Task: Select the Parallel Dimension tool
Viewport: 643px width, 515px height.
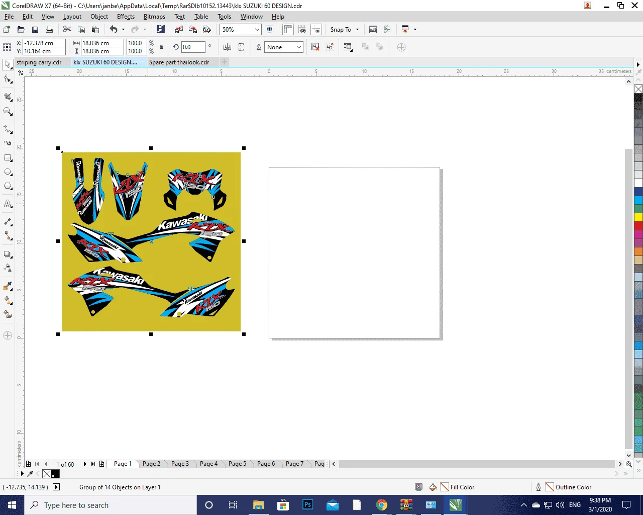Action: point(8,221)
